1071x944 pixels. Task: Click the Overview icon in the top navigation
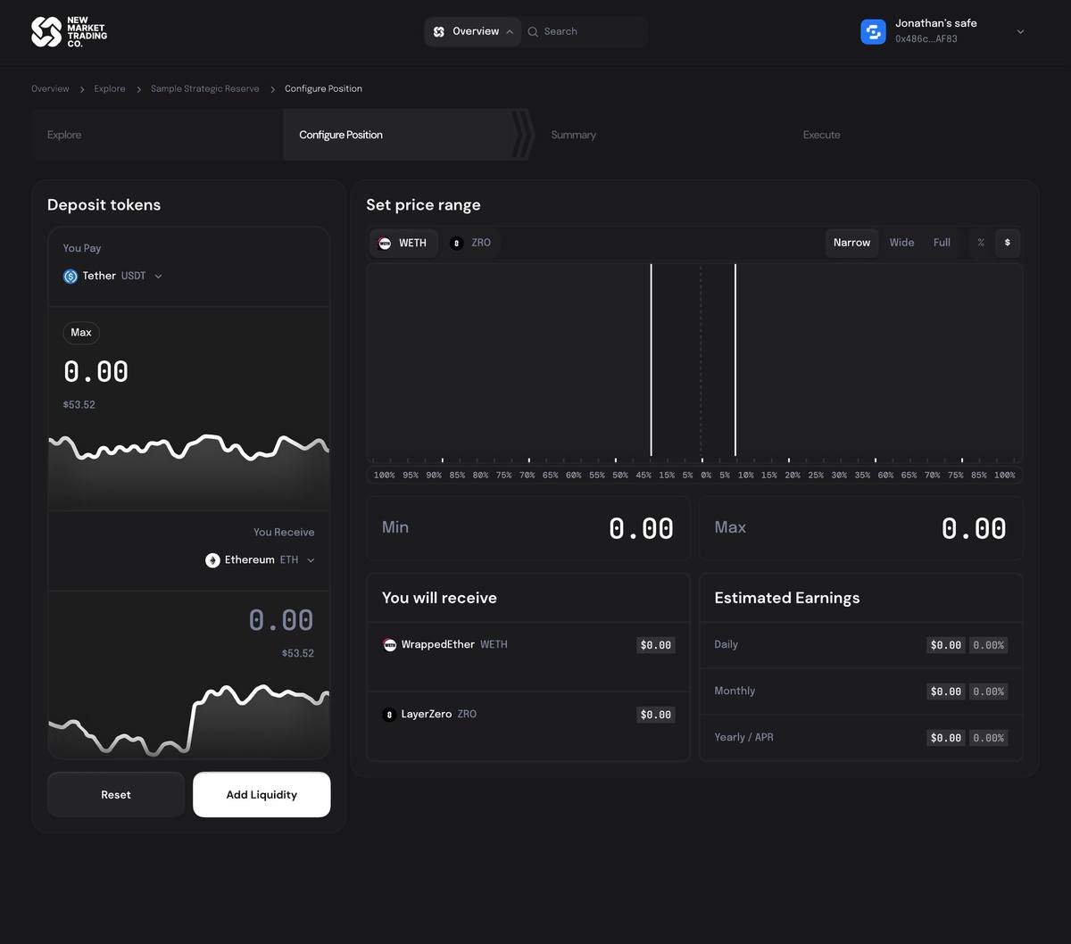[x=439, y=31]
